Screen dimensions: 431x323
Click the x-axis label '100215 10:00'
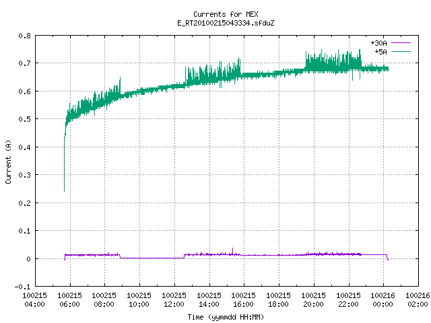coord(139,300)
